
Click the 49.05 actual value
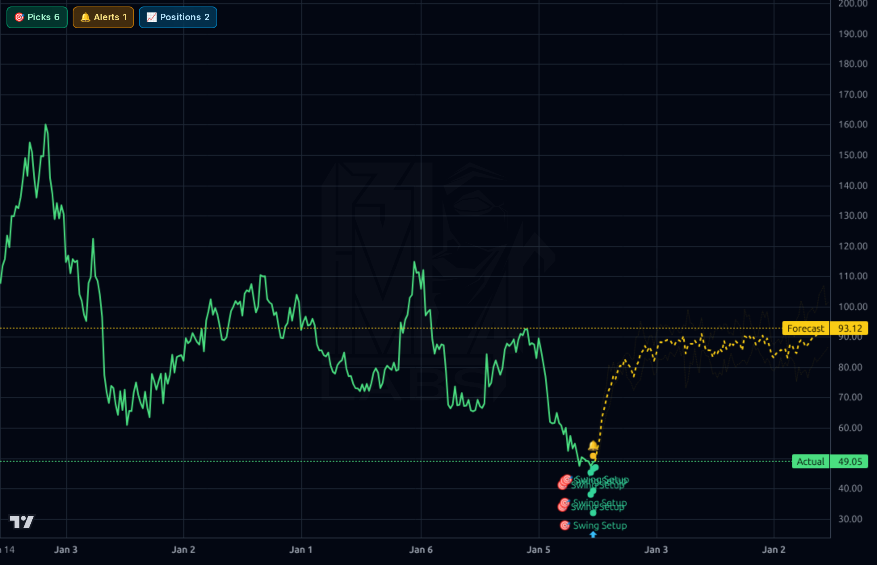[850, 461]
